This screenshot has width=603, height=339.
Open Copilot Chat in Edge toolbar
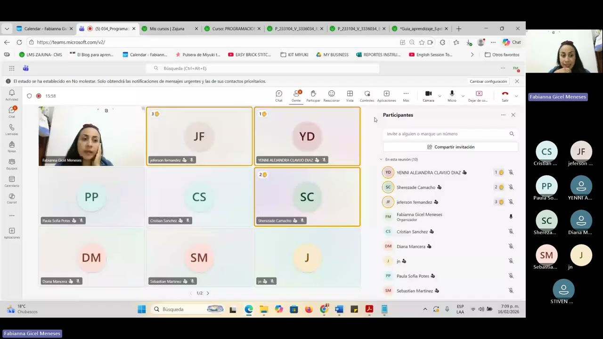[512, 42]
